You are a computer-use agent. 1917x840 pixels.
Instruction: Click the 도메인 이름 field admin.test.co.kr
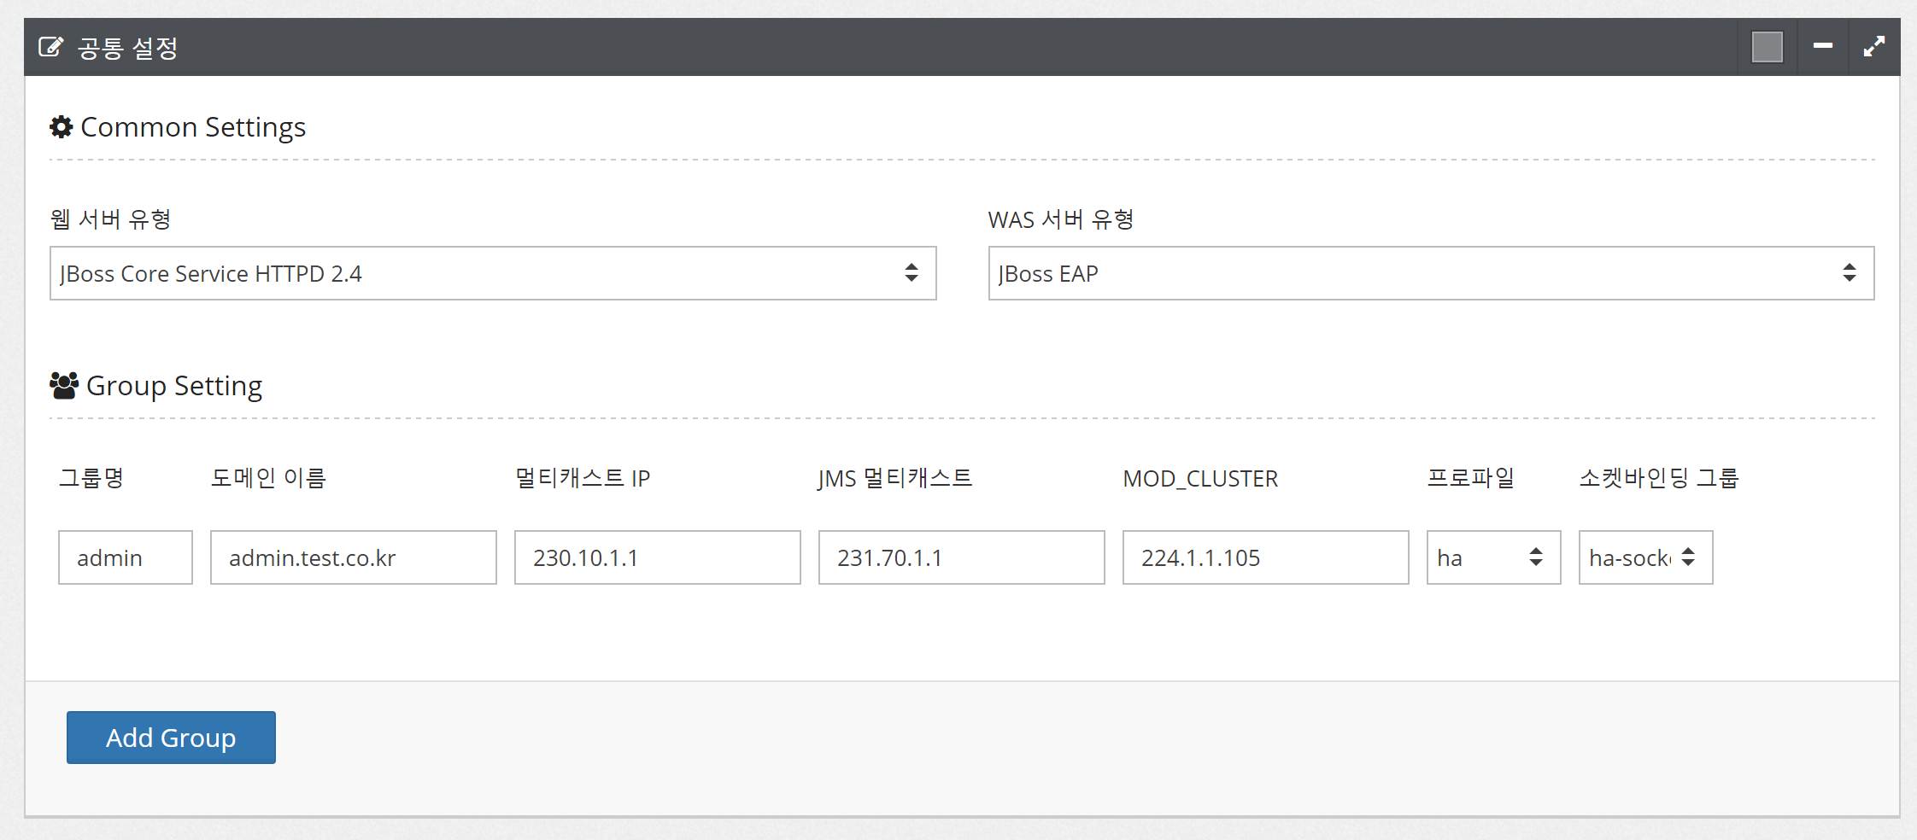pos(353,557)
